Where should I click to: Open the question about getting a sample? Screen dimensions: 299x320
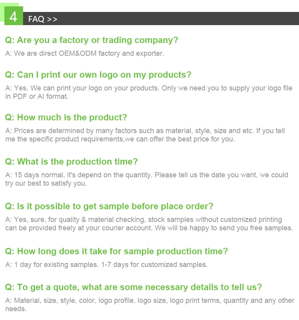click(x=109, y=206)
